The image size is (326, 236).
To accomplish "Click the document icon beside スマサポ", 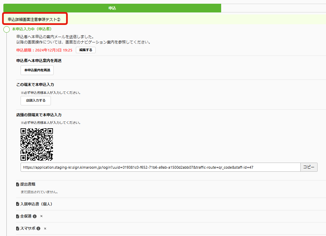I will pos(18,228).
